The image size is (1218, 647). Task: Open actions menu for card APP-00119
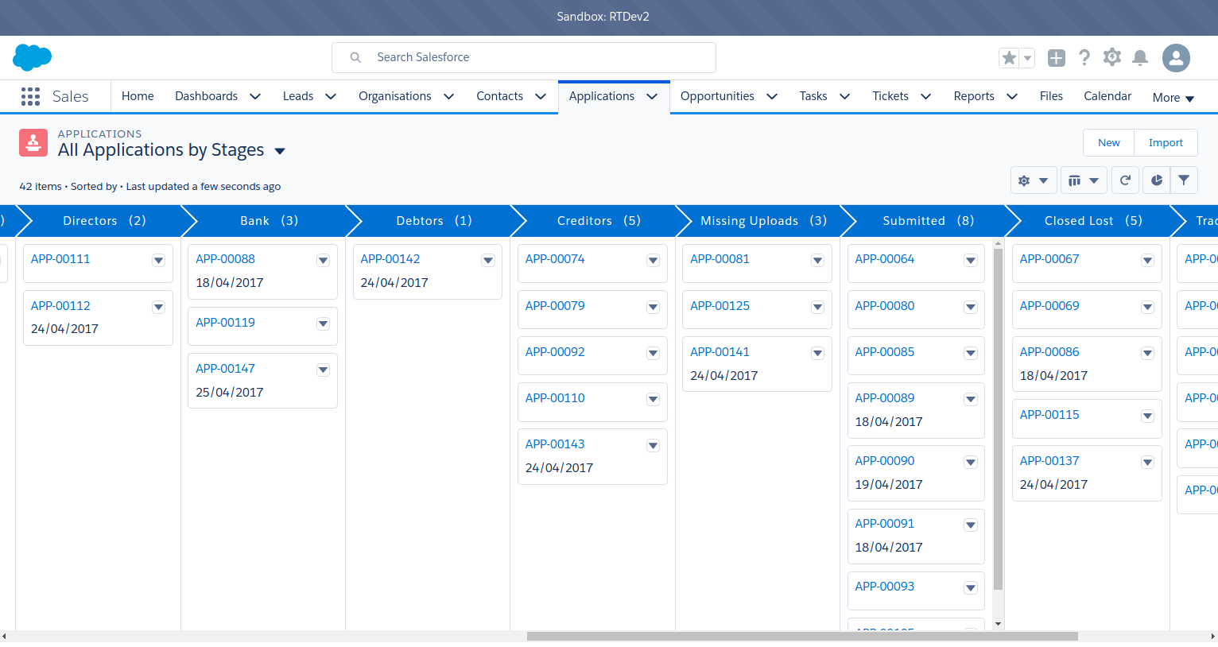coord(323,323)
